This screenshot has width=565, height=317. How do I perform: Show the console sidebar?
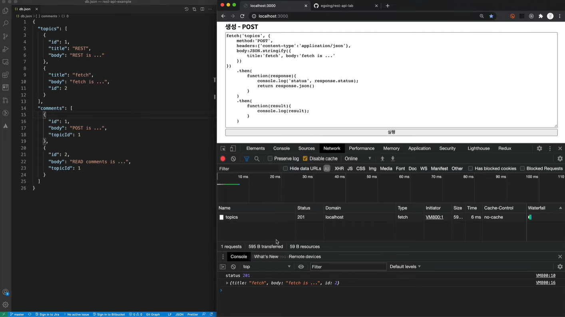tap(223, 267)
